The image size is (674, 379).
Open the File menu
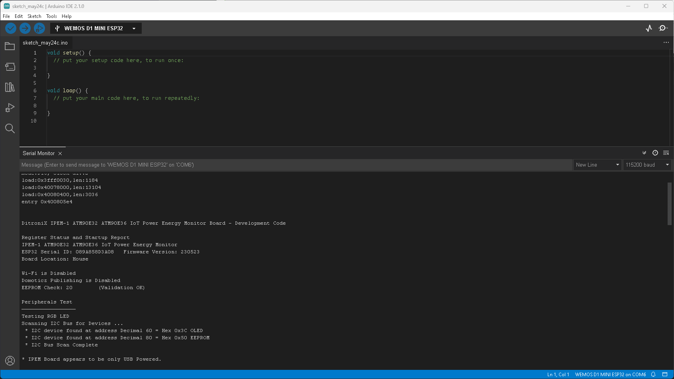(6, 16)
